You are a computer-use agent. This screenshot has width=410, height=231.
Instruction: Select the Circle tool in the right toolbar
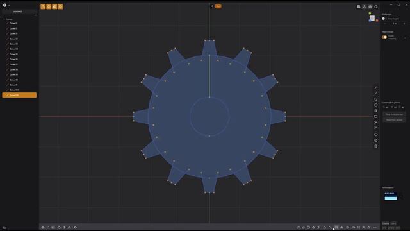click(376, 99)
